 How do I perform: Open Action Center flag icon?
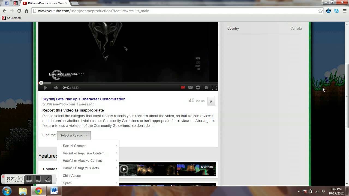(x=305, y=191)
